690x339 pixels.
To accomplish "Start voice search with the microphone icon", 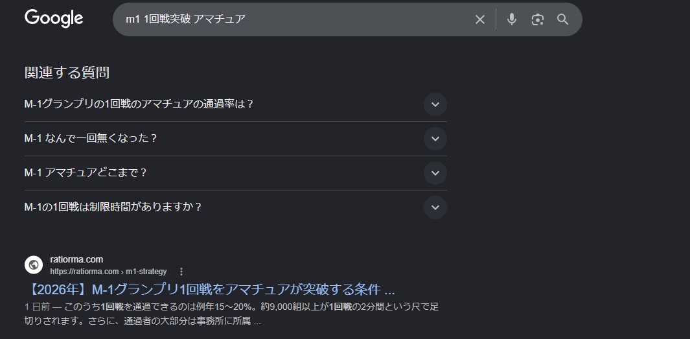I will tap(511, 19).
